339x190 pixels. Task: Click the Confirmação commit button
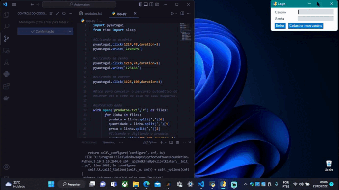(x=42, y=31)
